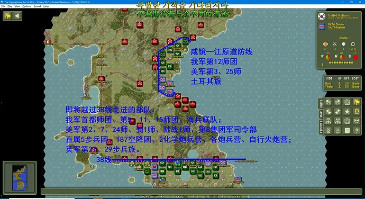Viewport: 365px width, 199px height.
Task: Click the unit report button in top row
Action: pos(347,102)
